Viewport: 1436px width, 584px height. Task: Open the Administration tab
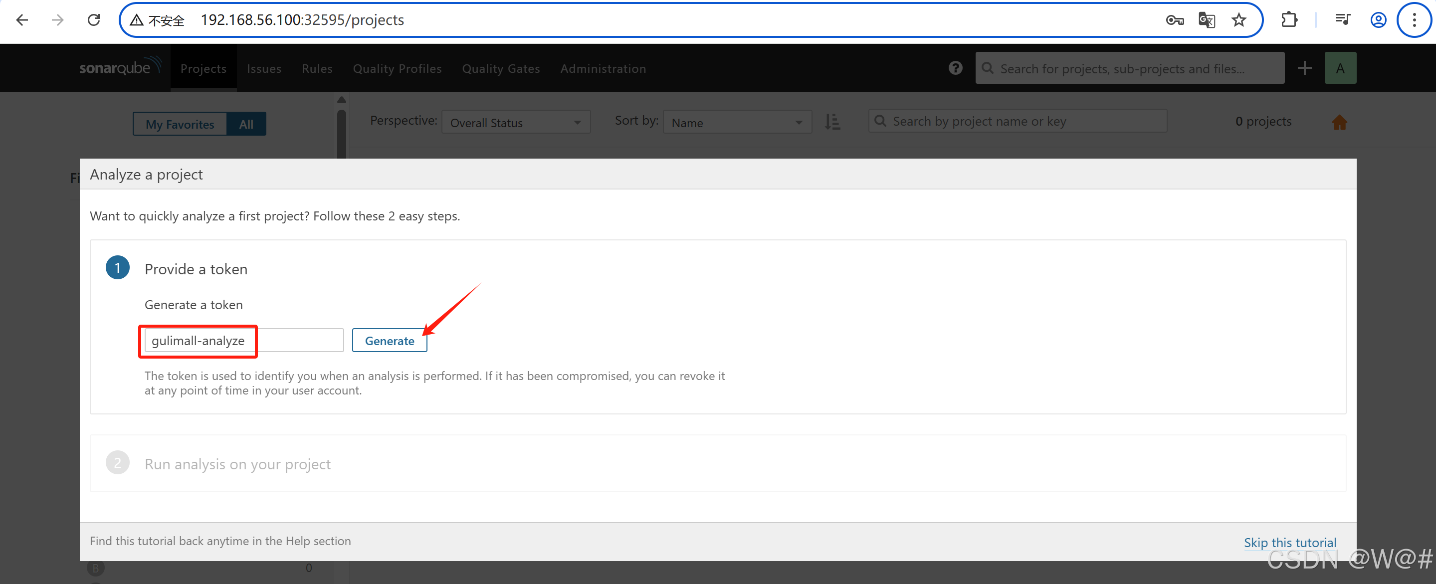pos(603,68)
